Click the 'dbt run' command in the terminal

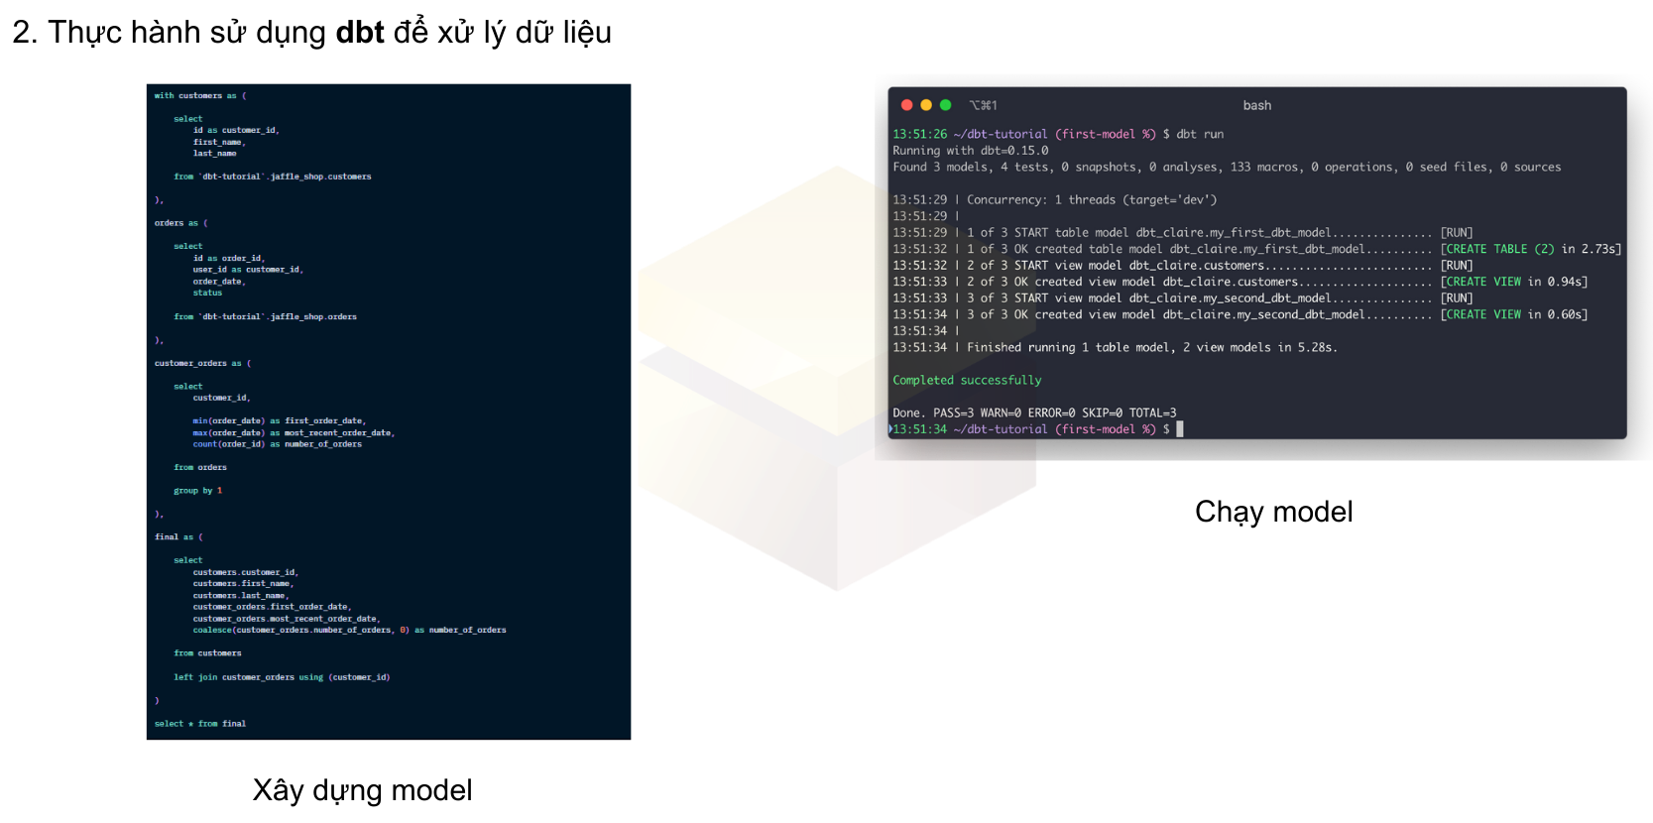pos(1200,134)
